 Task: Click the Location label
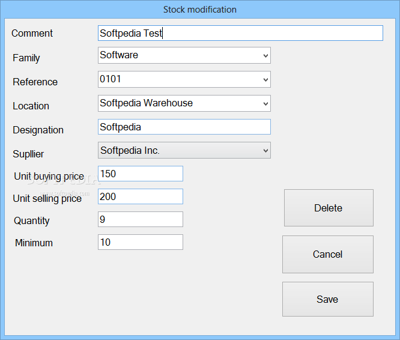click(x=31, y=106)
